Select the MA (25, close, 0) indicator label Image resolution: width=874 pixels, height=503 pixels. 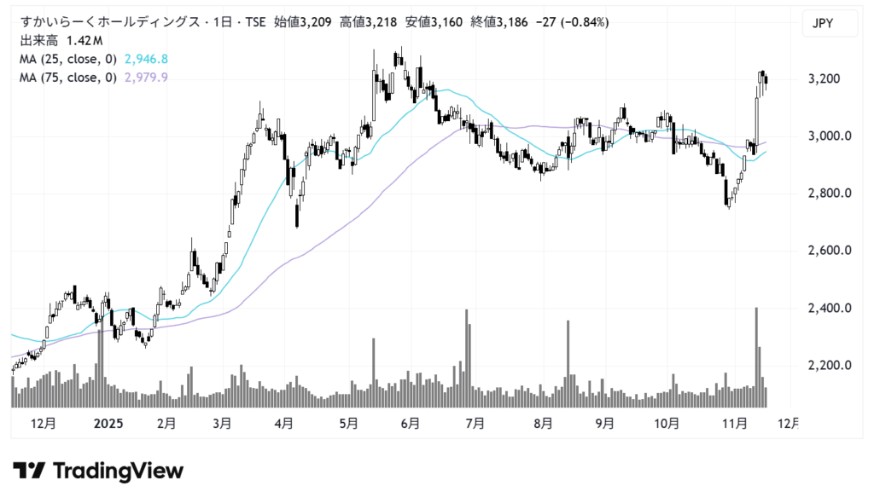[x=70, y=60]
